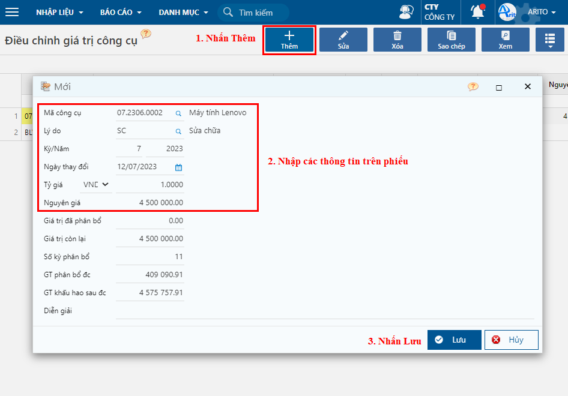Open the BÁO CÁO menu
The height and width of the screenshot is (396, 568).
pos(121,12)
